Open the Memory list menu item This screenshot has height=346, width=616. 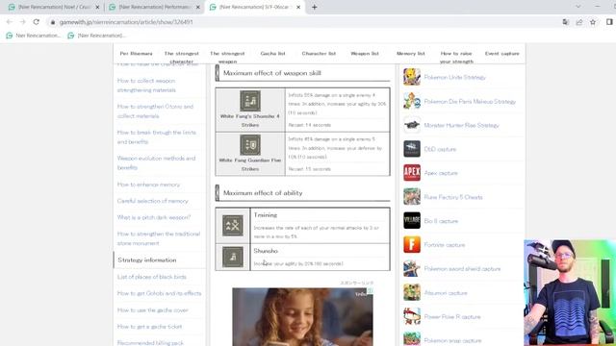point(411,54)
